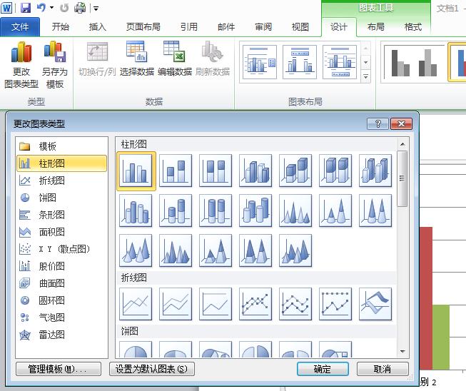Choose the second chart layout thumbnail

(300, 62)
